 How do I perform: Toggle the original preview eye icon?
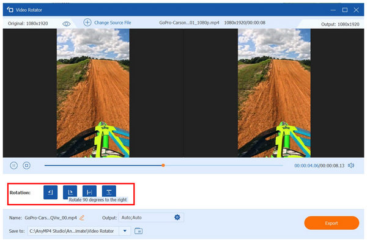[x=67, y=24]
